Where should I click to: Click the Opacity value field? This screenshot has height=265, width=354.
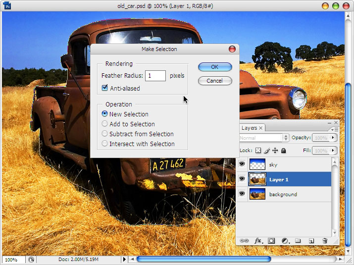pyautogui.click(x=321, y=138)
